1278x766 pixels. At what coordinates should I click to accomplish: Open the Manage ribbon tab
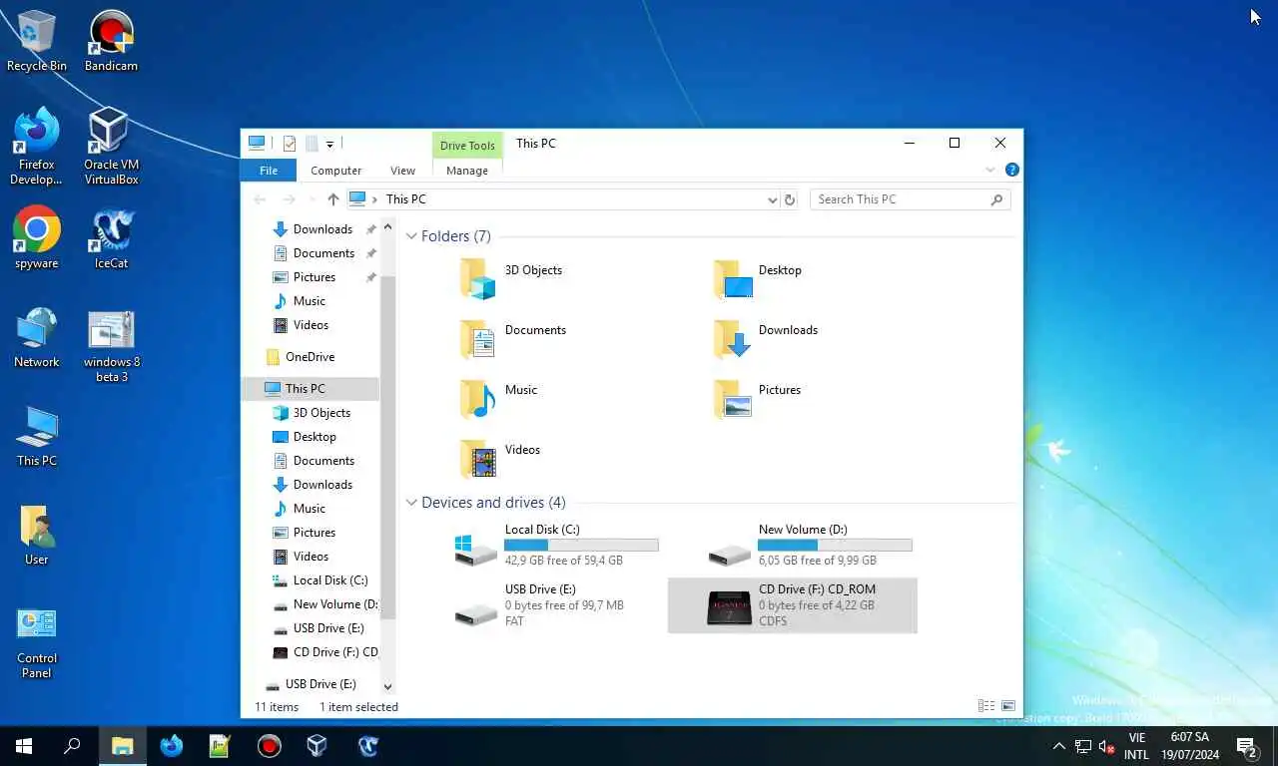coord(467,171)
